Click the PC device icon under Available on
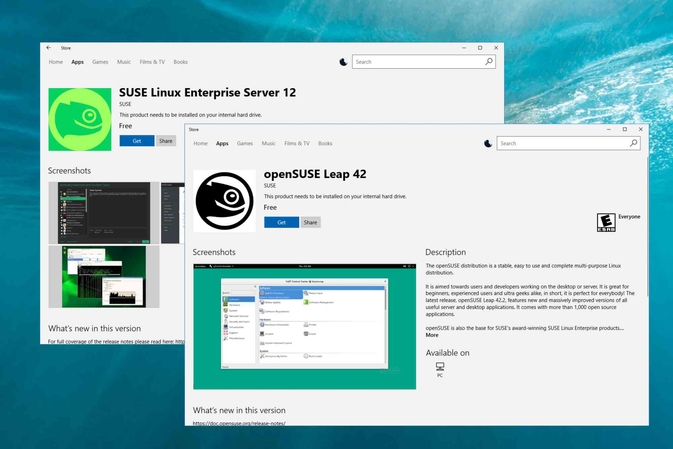This screenshot has height=449, width=673. click(x=440, y=366)
